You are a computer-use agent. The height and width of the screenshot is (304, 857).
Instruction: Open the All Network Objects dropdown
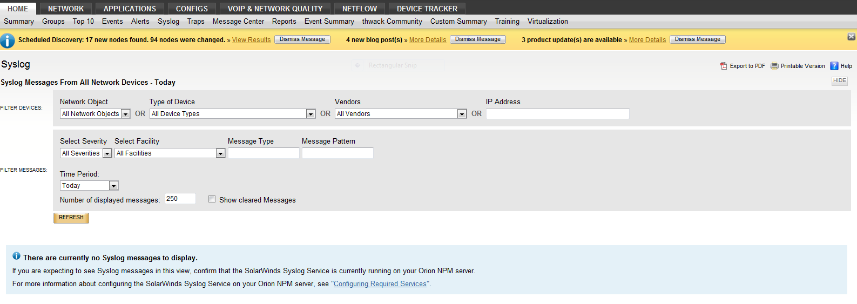point(95,114)
